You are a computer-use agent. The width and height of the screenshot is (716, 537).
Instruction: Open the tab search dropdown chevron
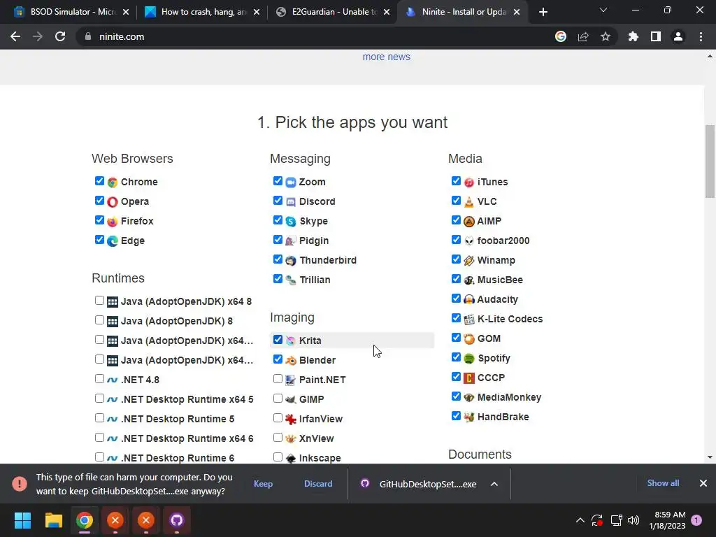(603, 10)
